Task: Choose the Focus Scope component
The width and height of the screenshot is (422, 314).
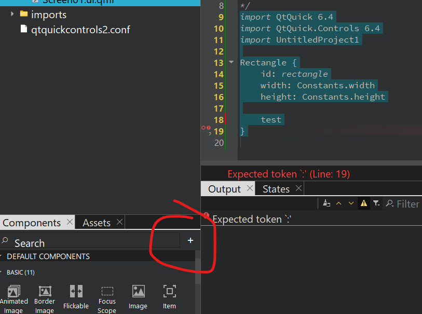Action: 107,291
